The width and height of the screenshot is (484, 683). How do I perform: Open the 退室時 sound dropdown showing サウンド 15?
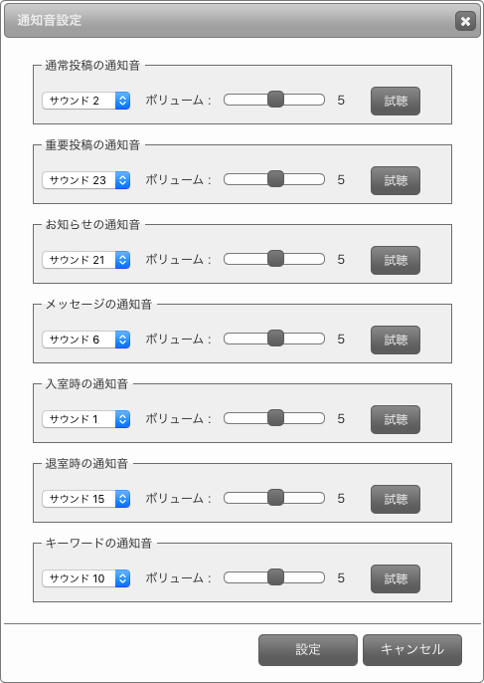pyautogui.click(x=86, y=499)
